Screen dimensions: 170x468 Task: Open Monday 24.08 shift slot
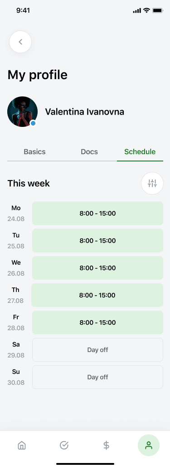tap(97, 213)
